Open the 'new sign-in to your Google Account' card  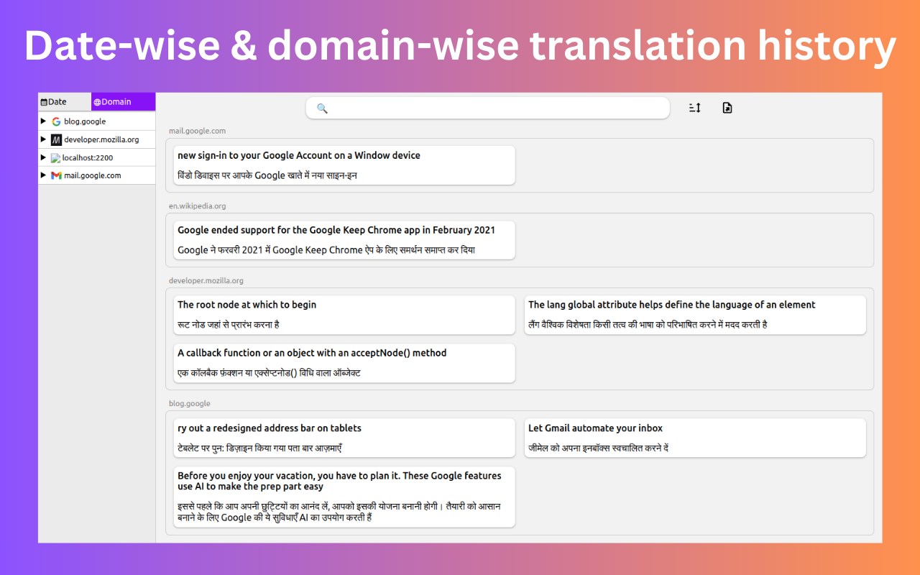(x=344, y=165)
